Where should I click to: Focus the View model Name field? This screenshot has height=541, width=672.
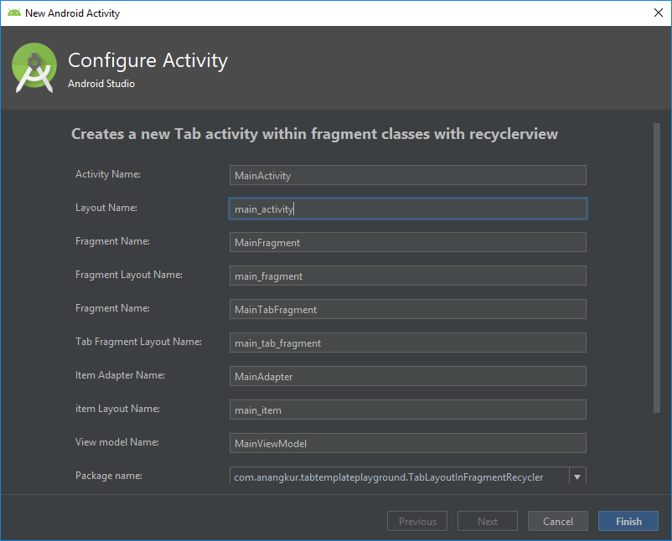pyautogui.click(x=407, y=443)
